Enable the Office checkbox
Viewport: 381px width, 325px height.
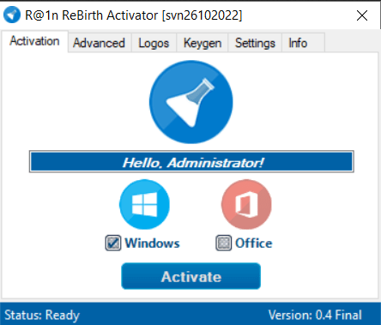tap(223, 244)
